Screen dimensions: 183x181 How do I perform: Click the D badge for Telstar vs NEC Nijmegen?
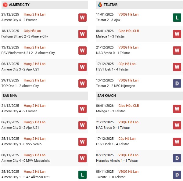click(177, 83)
